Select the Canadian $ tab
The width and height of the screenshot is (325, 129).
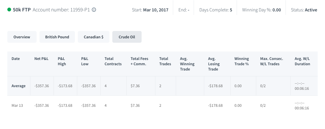pos(94,37)
